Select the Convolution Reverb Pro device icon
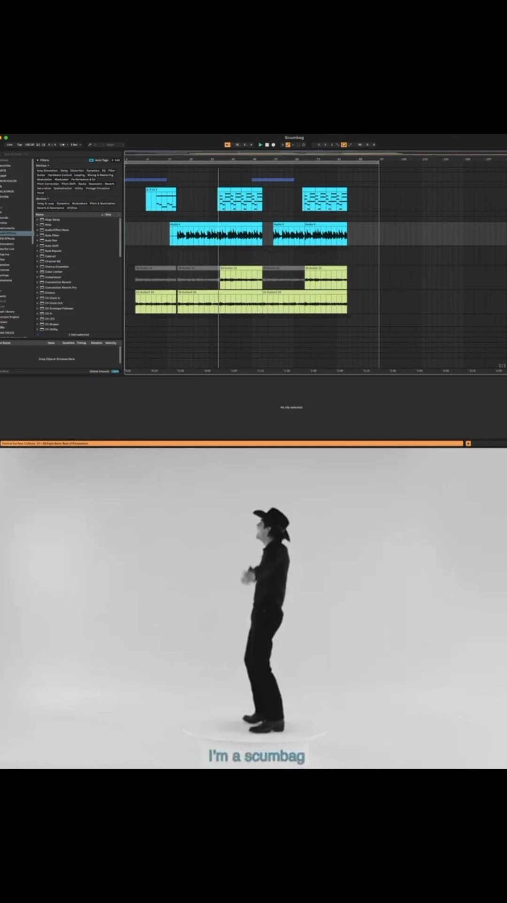The width and height of the screenshot is (507, 903). tap(42, 287)
